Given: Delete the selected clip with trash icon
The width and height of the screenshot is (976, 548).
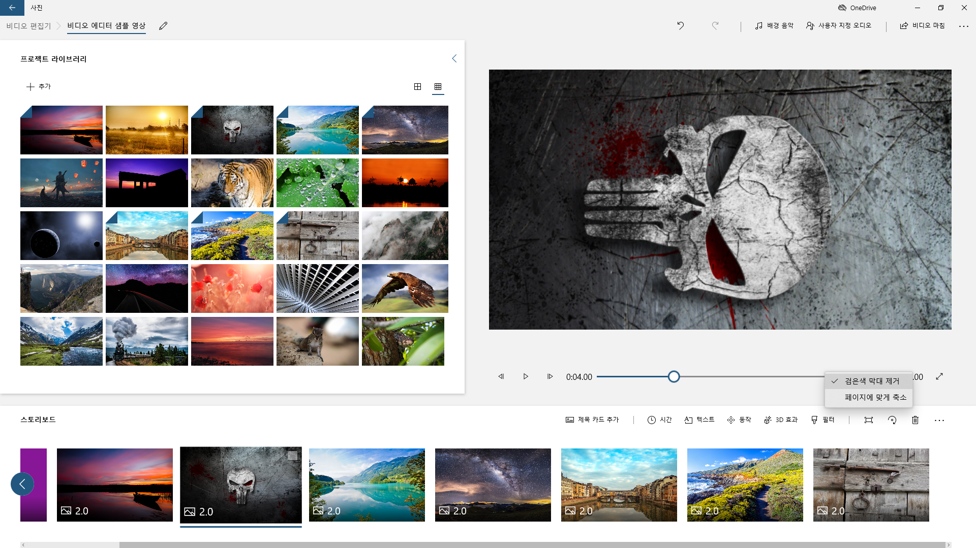Looking at the screenshot, I should point(915,420).
